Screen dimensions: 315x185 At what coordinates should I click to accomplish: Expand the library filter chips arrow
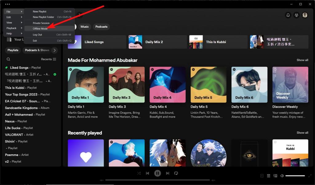[54, 50]
